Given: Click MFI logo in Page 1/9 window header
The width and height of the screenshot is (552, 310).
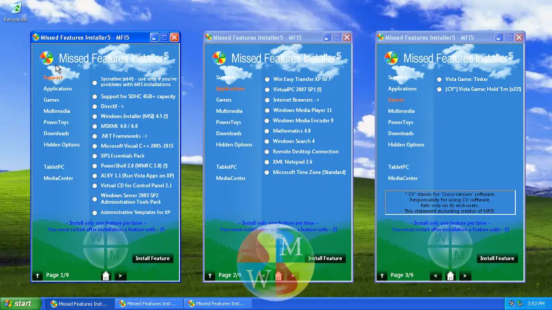Looking at the screenshot, I should coord(47,58).
